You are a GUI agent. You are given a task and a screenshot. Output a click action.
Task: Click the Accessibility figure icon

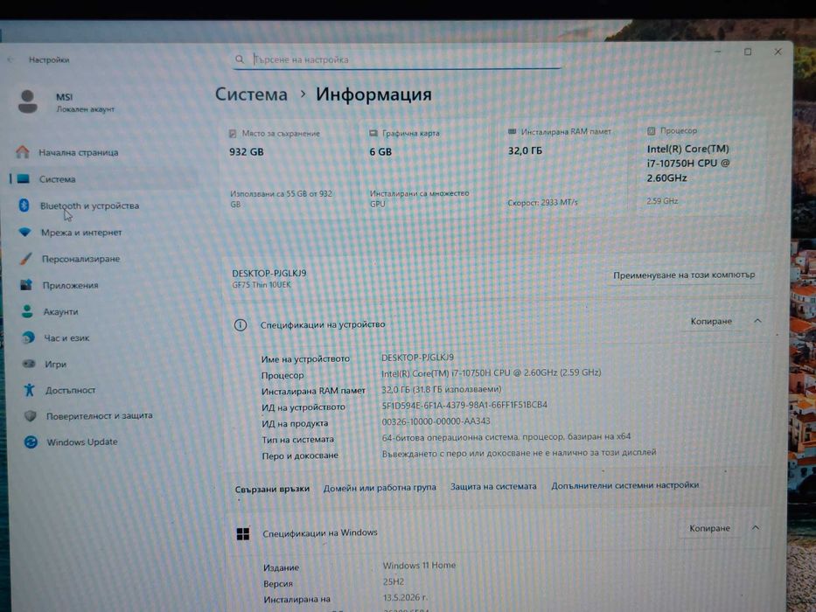tap(29, 390)
